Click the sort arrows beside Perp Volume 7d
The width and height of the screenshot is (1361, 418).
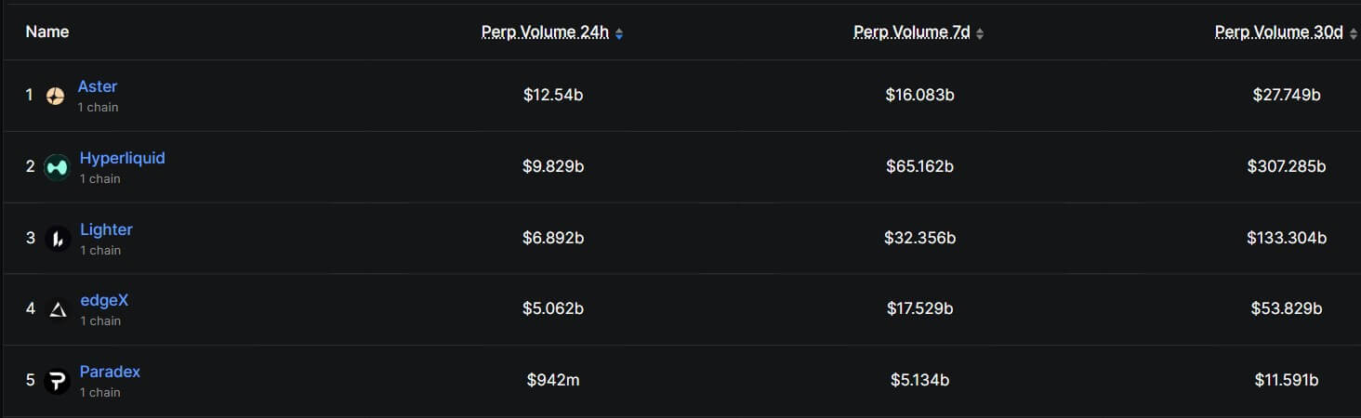[x=980, y=33]
